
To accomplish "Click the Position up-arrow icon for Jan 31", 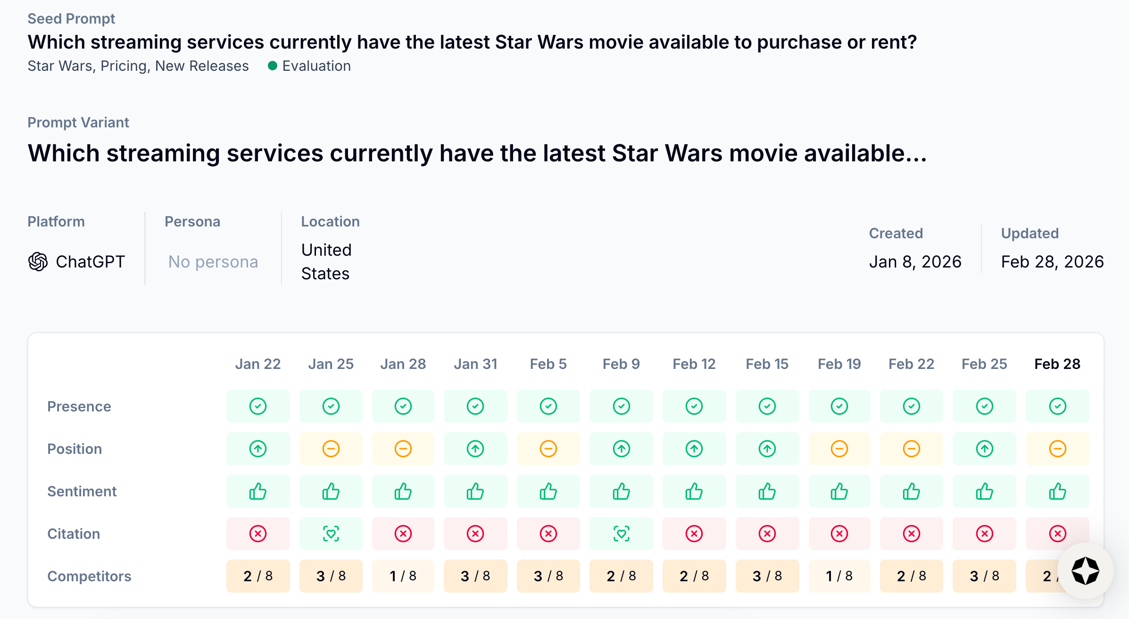I will [475, 449].
